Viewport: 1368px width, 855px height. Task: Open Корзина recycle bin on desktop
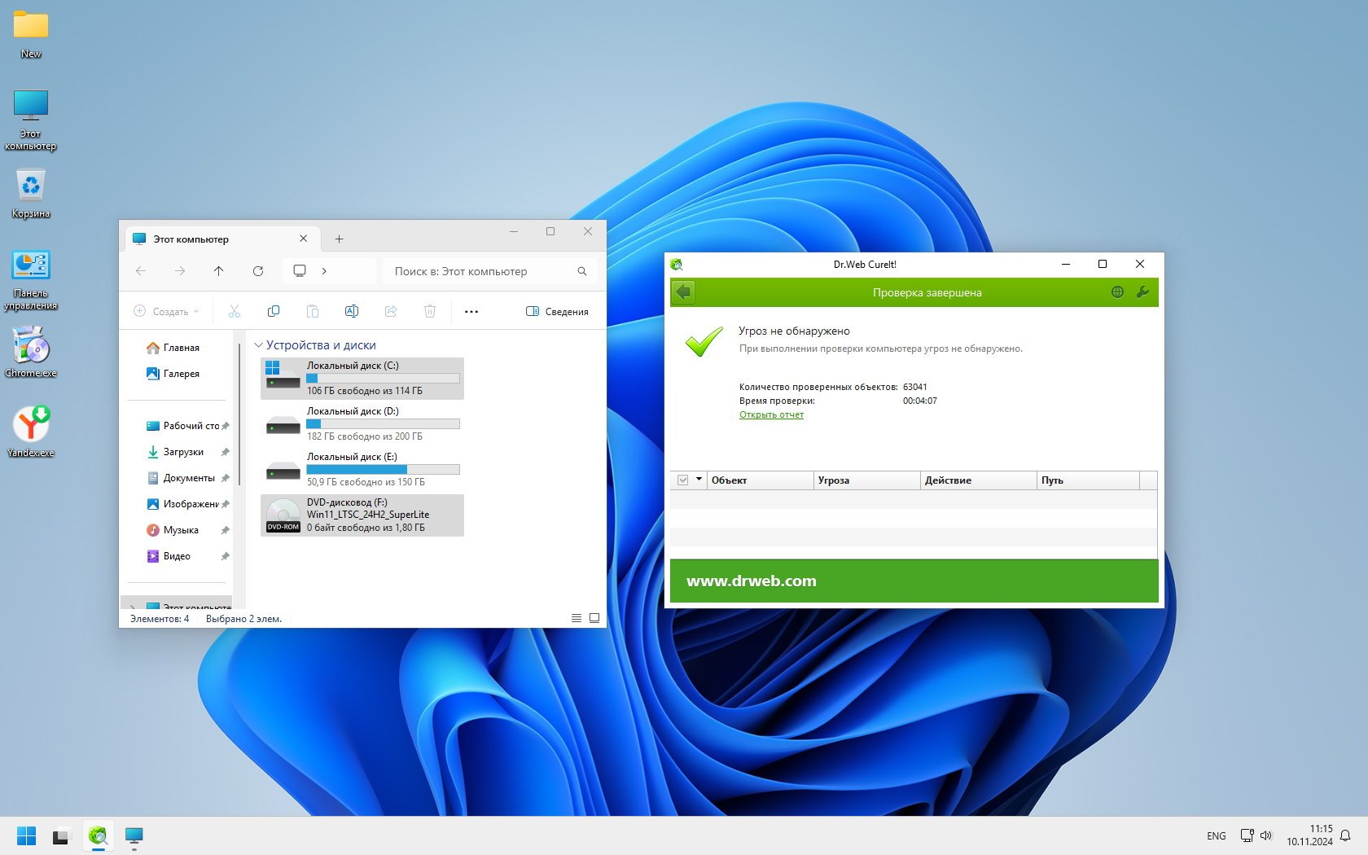[31, 193]
